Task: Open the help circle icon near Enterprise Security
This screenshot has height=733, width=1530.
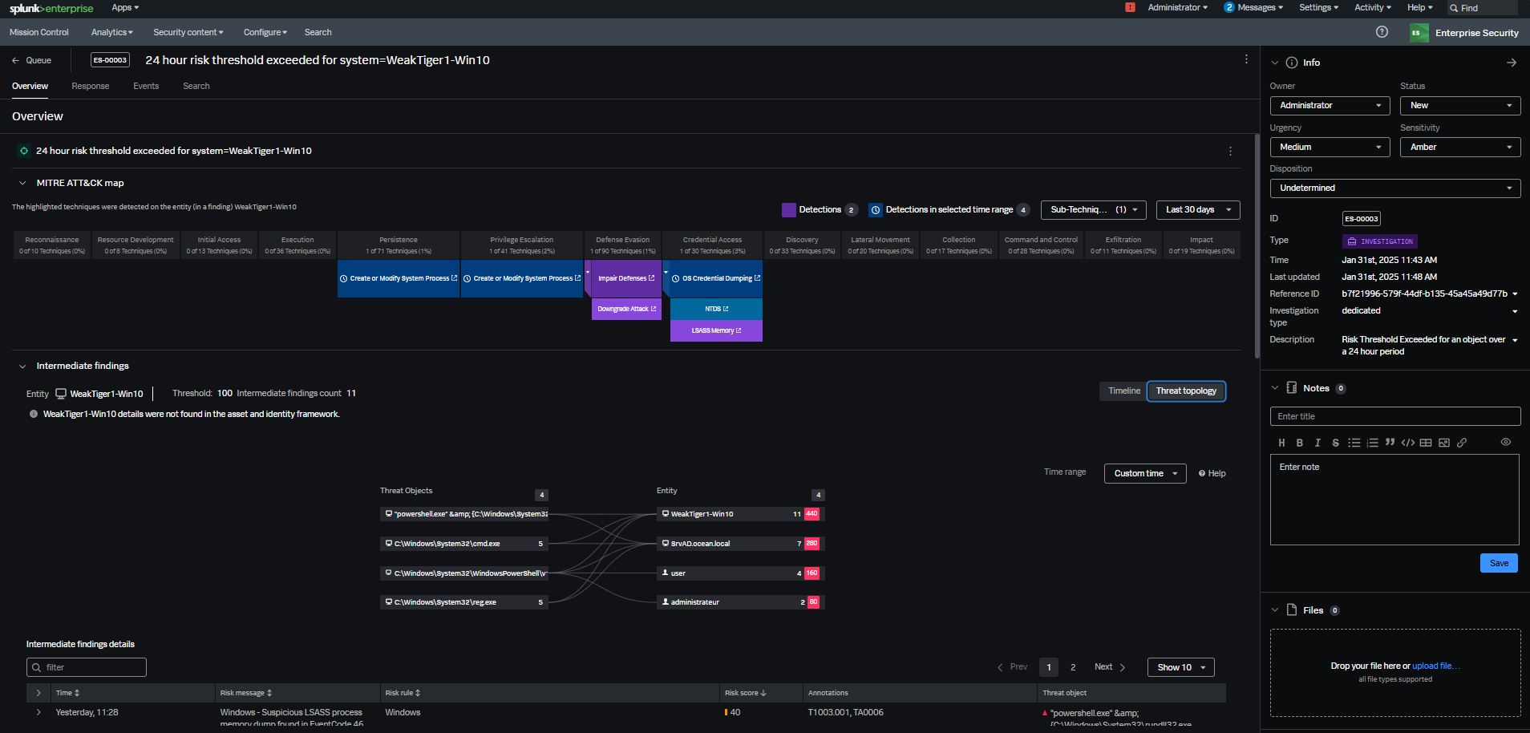Action: [x=1382, y=32]
